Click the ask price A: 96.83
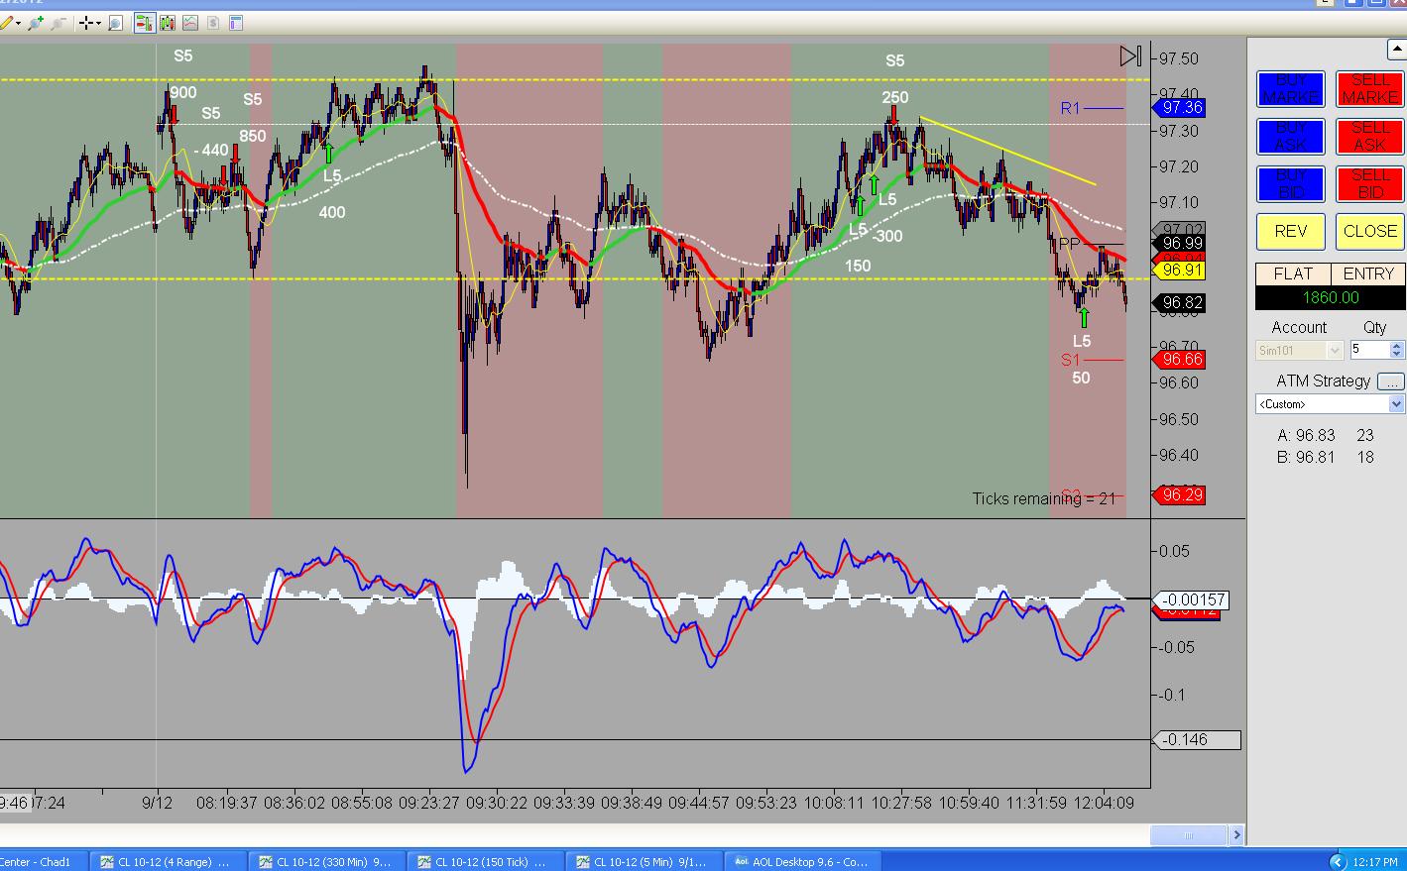This screenshot has width=1407, height=871. tap(1307, 435)
